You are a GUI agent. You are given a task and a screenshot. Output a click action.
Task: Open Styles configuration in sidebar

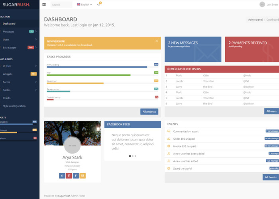(14, 106)
